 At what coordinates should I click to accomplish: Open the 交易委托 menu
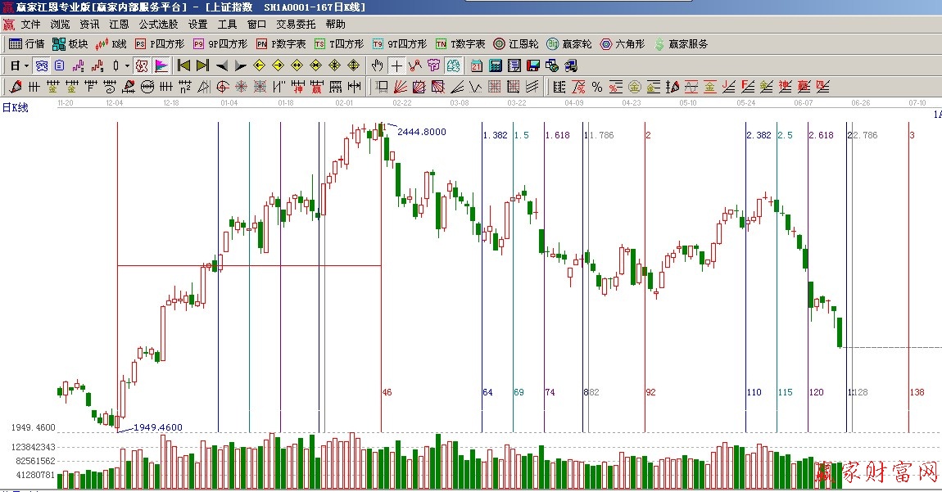[x=297, y=25]
